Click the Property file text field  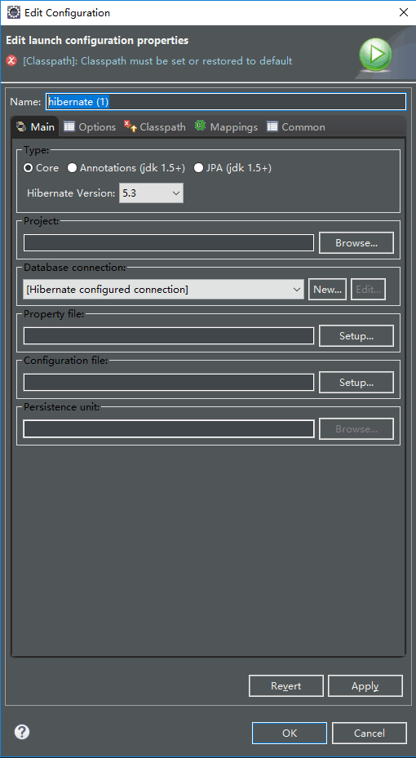tap(169, 335)
